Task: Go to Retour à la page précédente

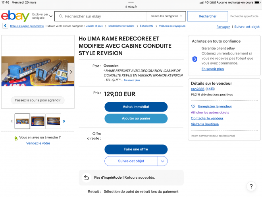Action: tap(27, 26)
